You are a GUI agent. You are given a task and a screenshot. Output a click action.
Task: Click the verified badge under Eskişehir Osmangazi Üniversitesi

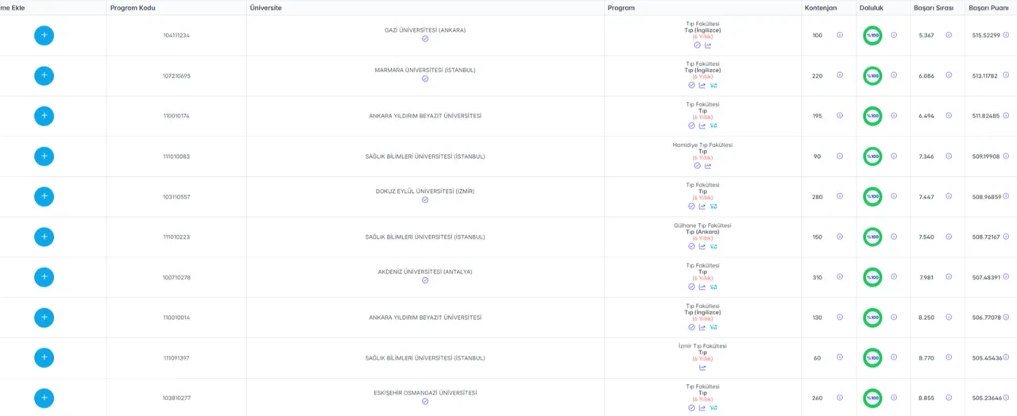[425, 401]
